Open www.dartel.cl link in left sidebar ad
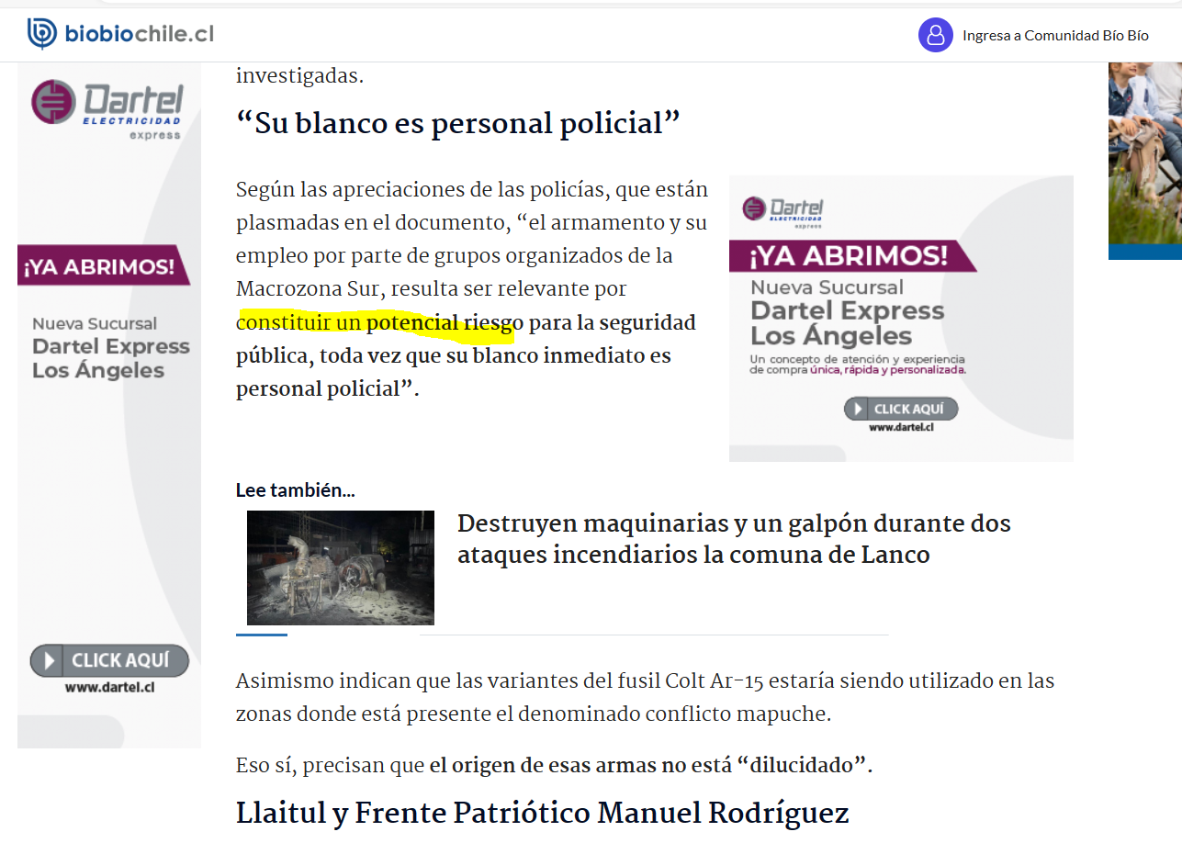Screen dimensions: 1182x843 [109, 687]
